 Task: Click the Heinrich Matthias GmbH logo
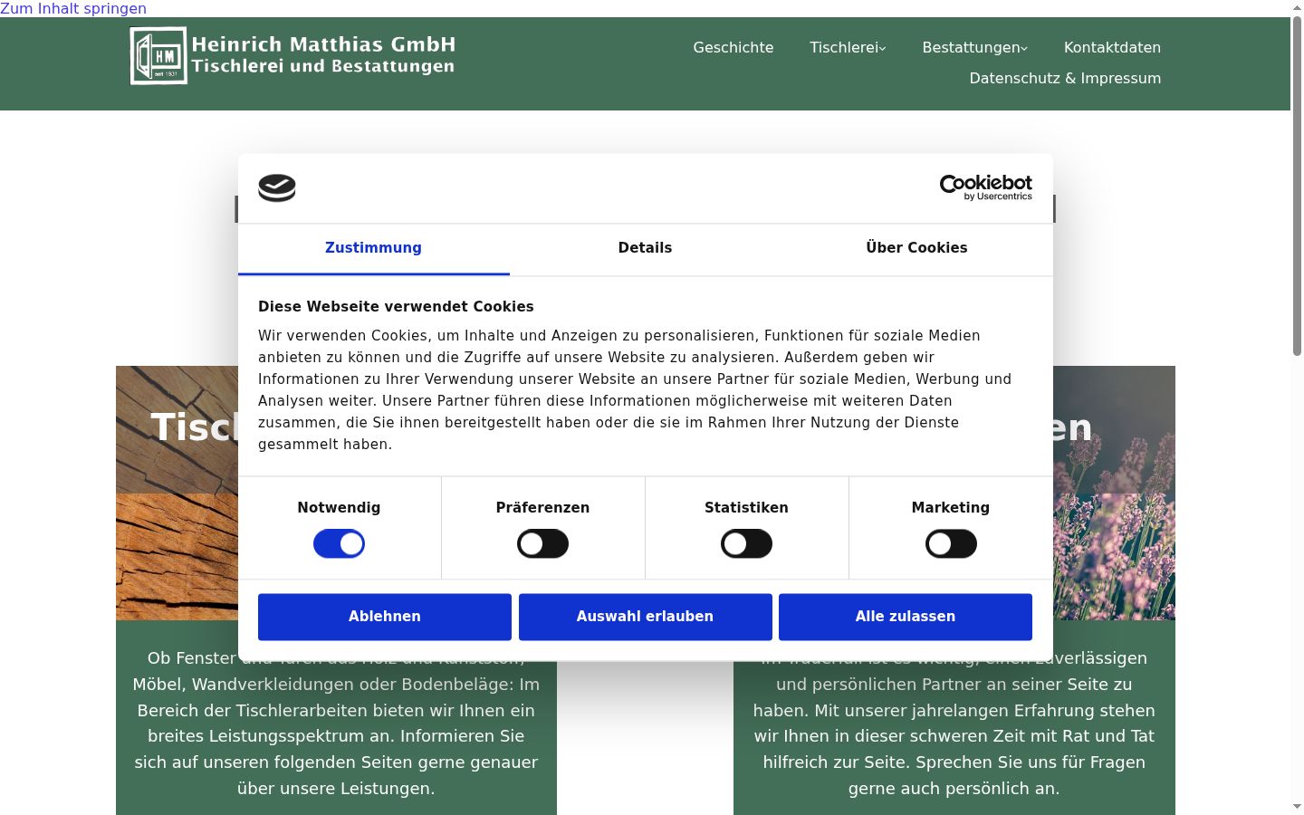click(x=292, y=55)
